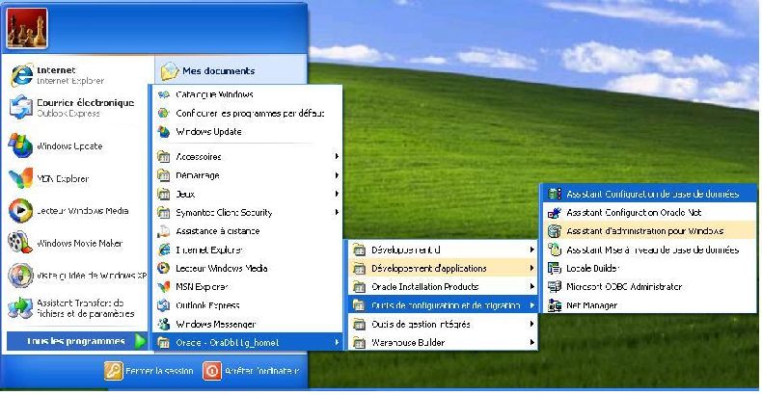The width and height of the screenshot is (762, 395).
Task: Open Configurer les programmes par défaut
Action: (248, 113)
